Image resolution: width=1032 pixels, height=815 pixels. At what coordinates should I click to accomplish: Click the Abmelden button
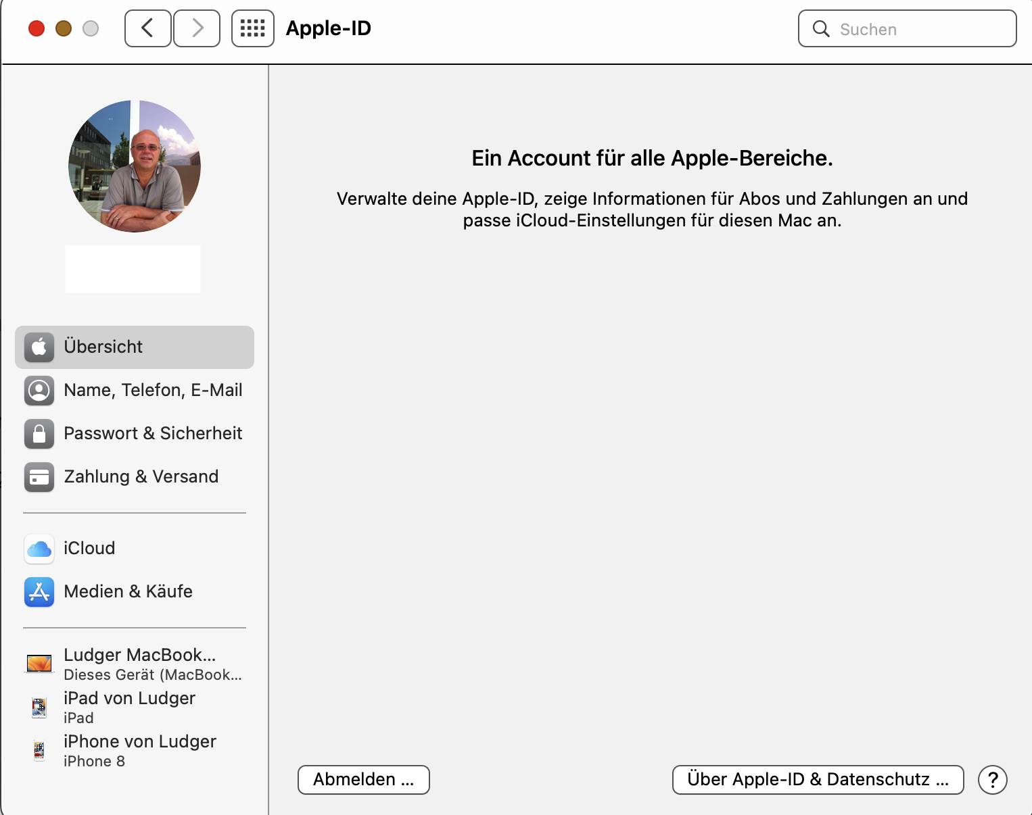[364, 780]
